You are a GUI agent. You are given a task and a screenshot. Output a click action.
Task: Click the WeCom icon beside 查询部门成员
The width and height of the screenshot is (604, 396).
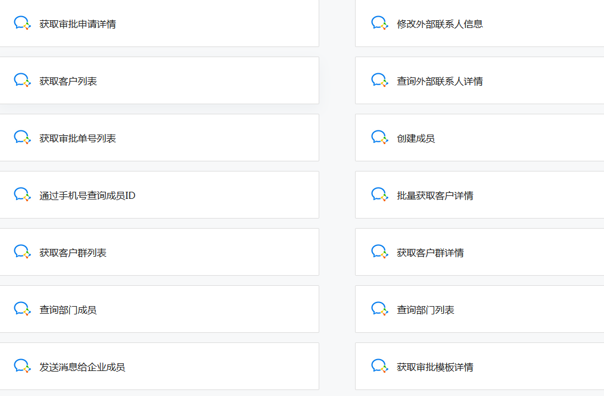[23, 309]
